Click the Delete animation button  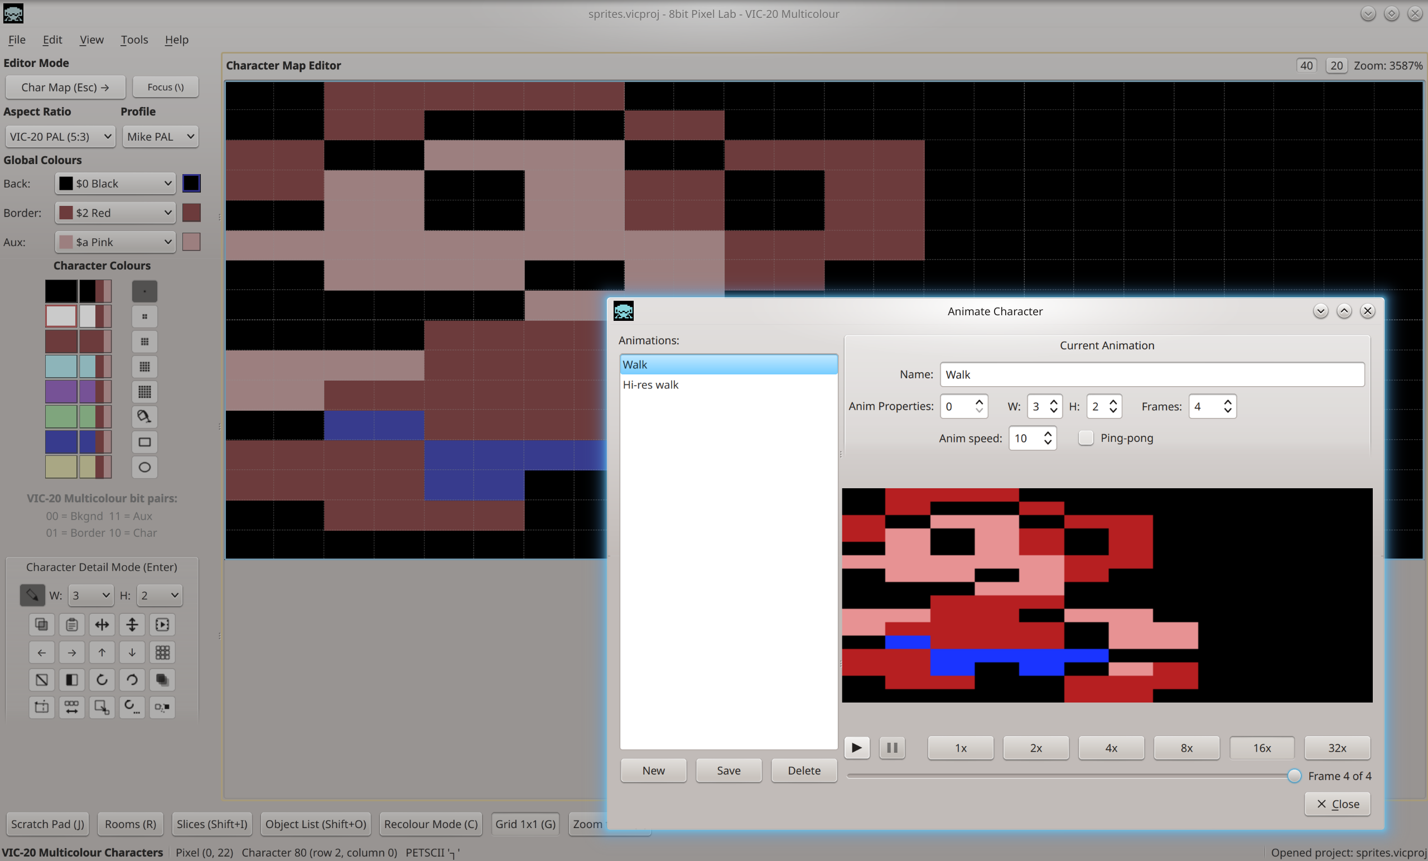coord(804,770)
